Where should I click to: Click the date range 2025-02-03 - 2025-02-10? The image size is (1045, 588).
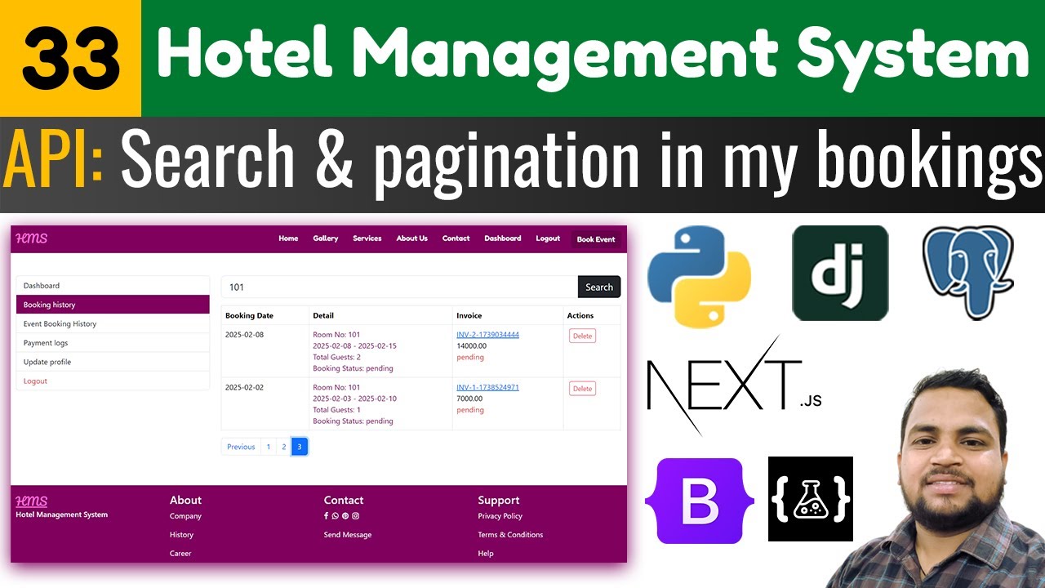coord(354,399)
